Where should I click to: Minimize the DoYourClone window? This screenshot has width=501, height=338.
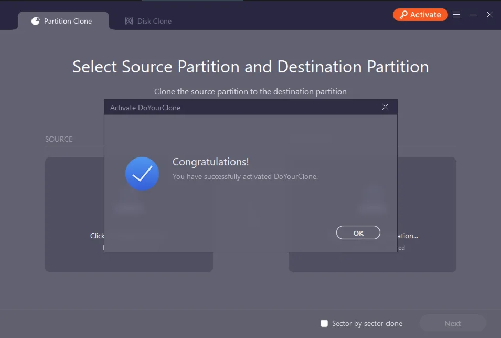point(473,15)
